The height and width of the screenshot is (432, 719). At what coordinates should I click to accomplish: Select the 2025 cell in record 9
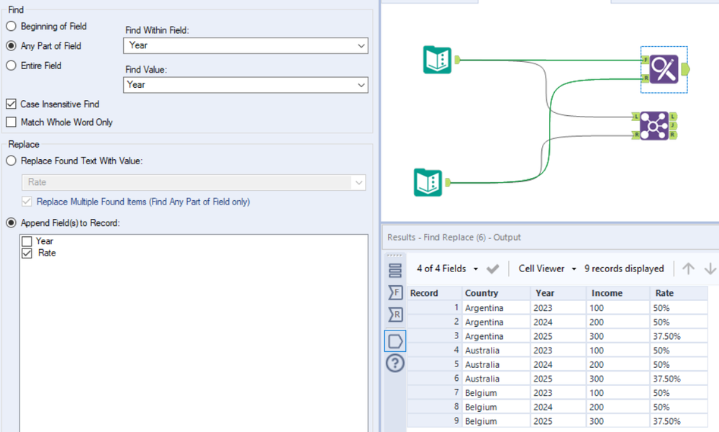click(558, 421)
